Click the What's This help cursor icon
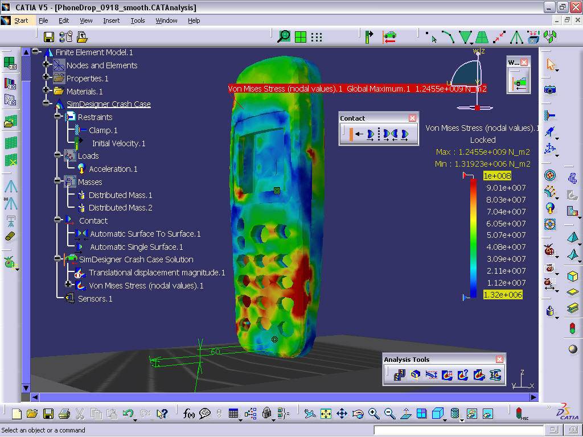Image resolution: width=583 pixels, height=437 pixels. [162, 414]
